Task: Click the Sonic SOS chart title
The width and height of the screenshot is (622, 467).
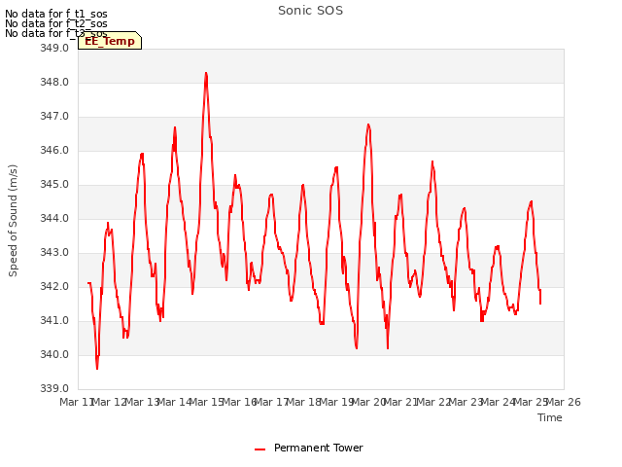Action: (310, 11)
